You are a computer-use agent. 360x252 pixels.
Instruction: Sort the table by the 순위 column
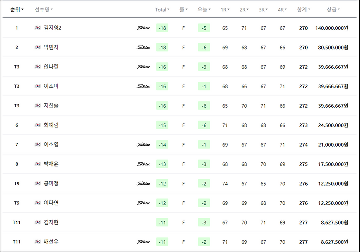click(17, 9)
